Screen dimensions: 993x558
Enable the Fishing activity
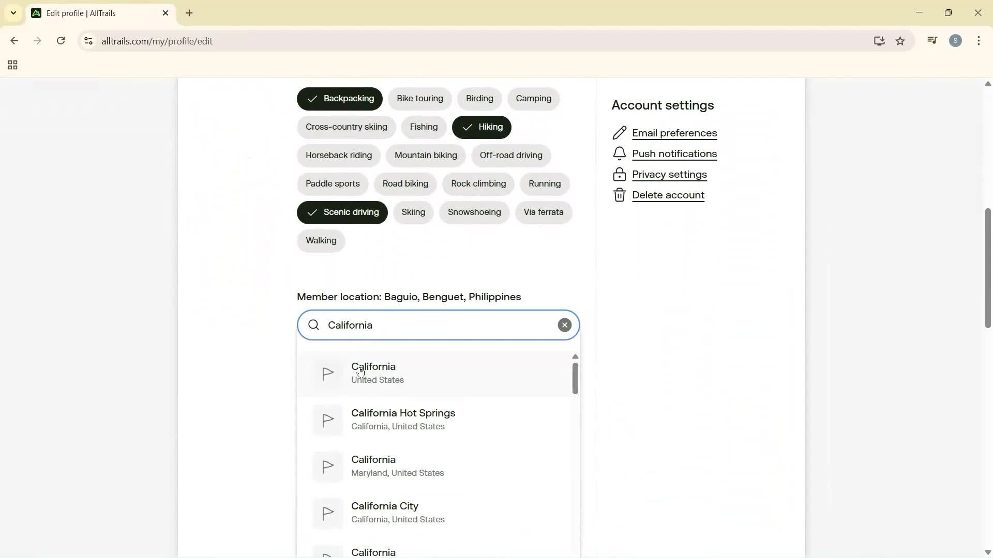point(423,127)
